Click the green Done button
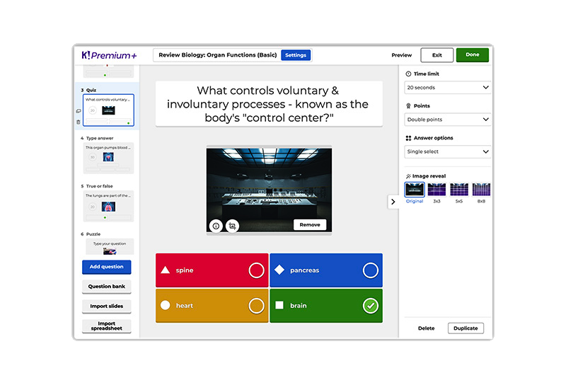This screenshot has height=385, width=566. coord(472,55)
